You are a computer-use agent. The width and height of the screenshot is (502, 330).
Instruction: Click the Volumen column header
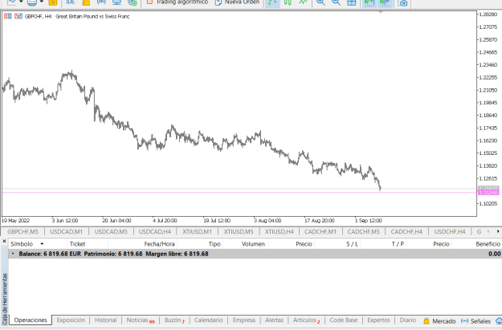pos(246,244)
